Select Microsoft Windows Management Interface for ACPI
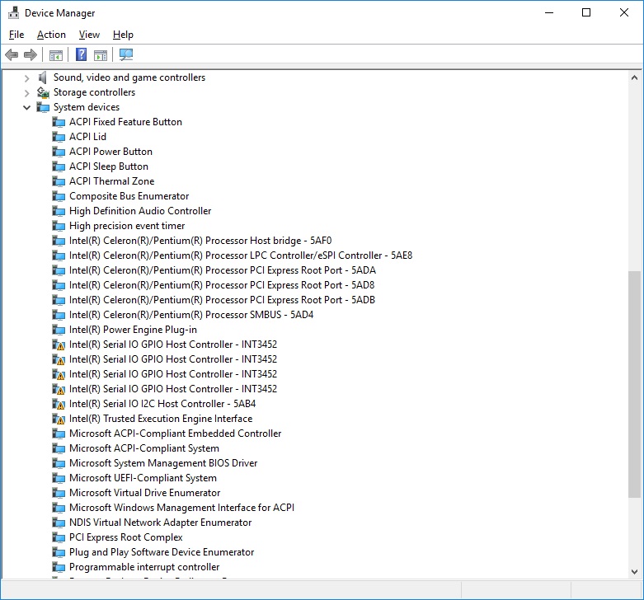This screenshot has width=644, height=600. (x=181, y=508)
